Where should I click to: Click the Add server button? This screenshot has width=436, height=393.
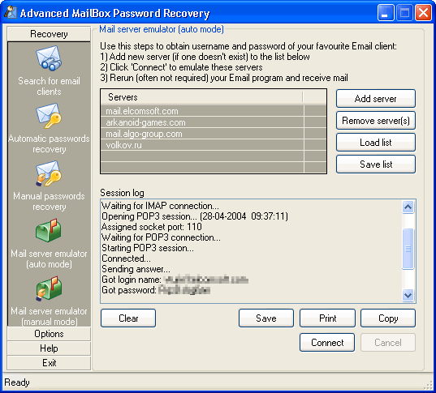[376, 99]
